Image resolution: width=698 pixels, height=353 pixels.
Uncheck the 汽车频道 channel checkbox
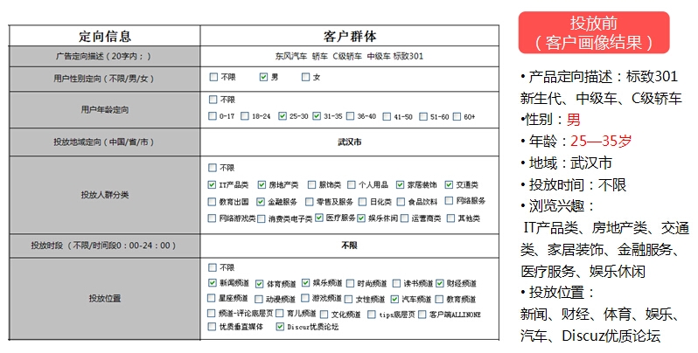click(394, 298)
